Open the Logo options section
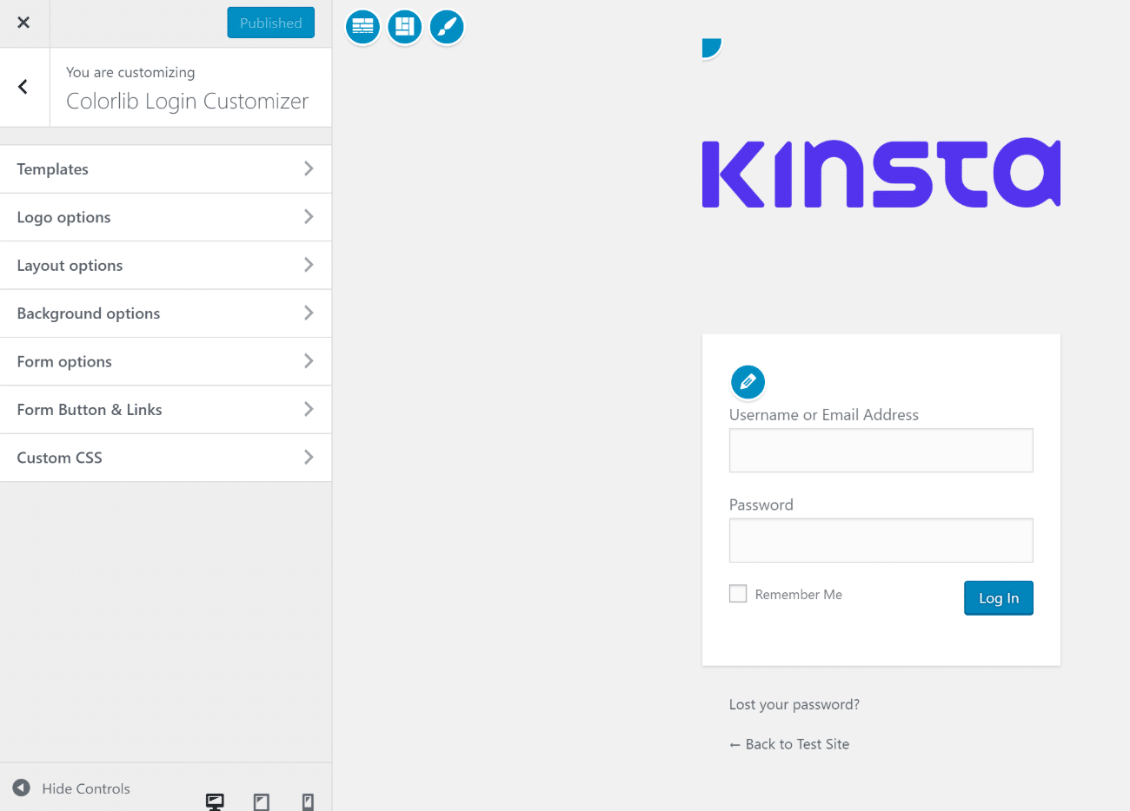 pos(166,217)
